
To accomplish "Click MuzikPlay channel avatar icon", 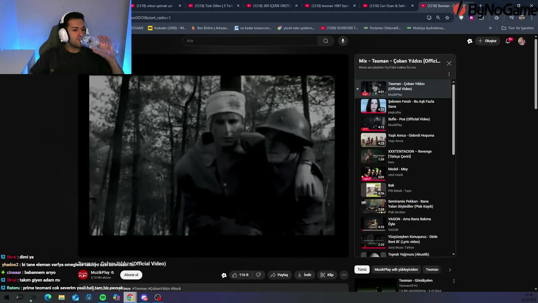I will pos(83,275).
